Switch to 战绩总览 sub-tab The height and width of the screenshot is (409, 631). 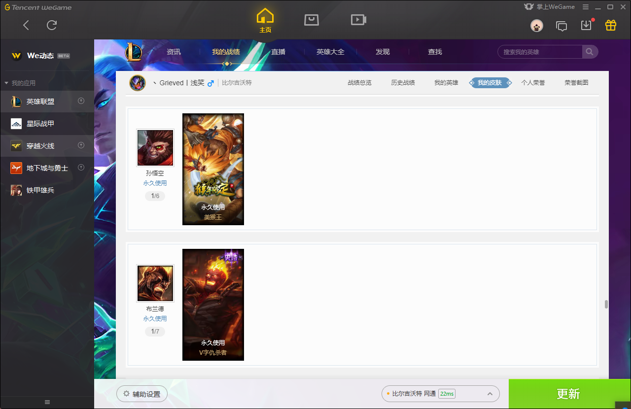pos(359,83)
